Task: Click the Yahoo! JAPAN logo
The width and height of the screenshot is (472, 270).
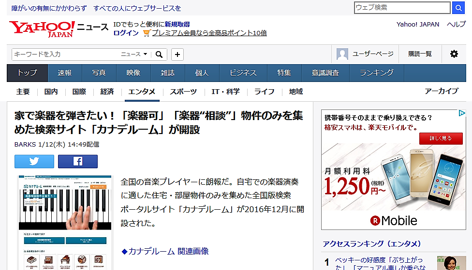Action: [42, 28]
